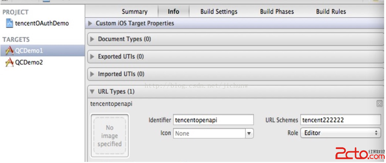Collapse the URL Types section
The image size is (386, 163).
tap(92, 91)
